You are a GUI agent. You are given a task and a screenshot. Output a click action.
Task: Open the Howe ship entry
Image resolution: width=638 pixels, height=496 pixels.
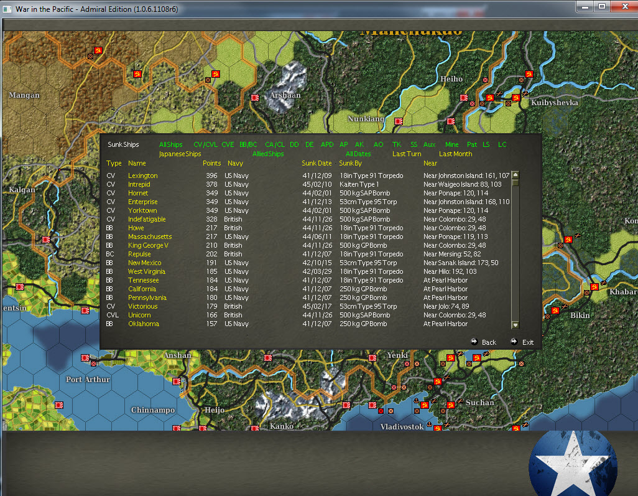tap(136, 228)
